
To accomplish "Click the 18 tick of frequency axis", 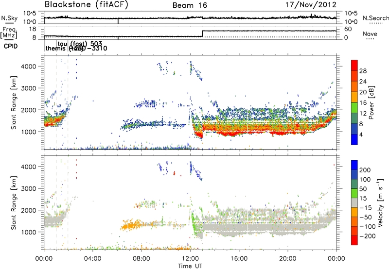I will click(32, 29).
